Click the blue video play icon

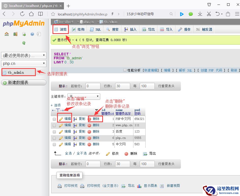(x=182, y=14)
